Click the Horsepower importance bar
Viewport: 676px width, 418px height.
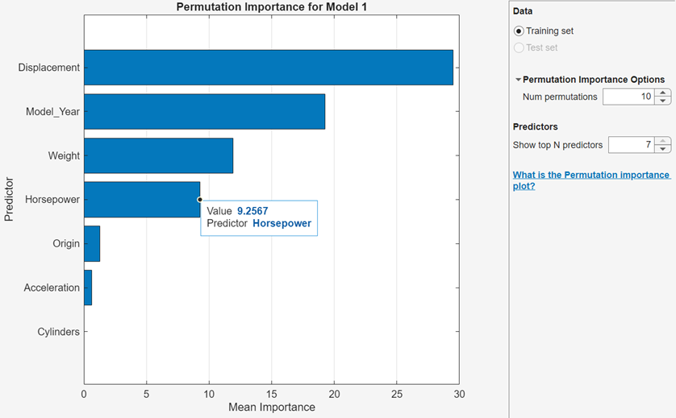point(141,199)
